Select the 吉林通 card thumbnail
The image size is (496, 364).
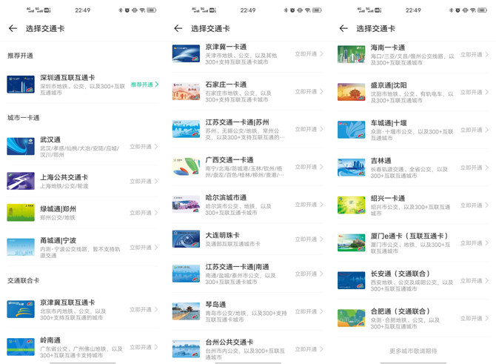(352, 168)
